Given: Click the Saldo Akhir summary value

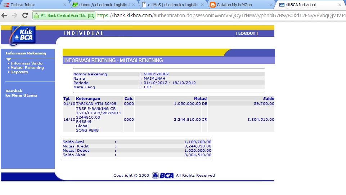Looking at the screenshot, I should [198, 155].
